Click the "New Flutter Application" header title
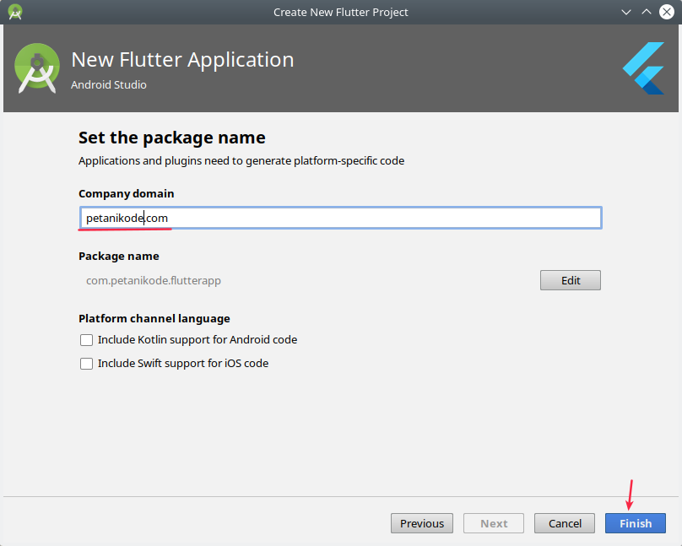682x546 pixels. 182,60
